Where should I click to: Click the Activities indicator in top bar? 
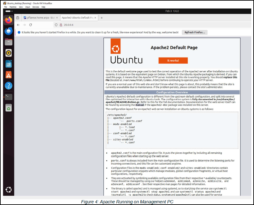point(9,11)
